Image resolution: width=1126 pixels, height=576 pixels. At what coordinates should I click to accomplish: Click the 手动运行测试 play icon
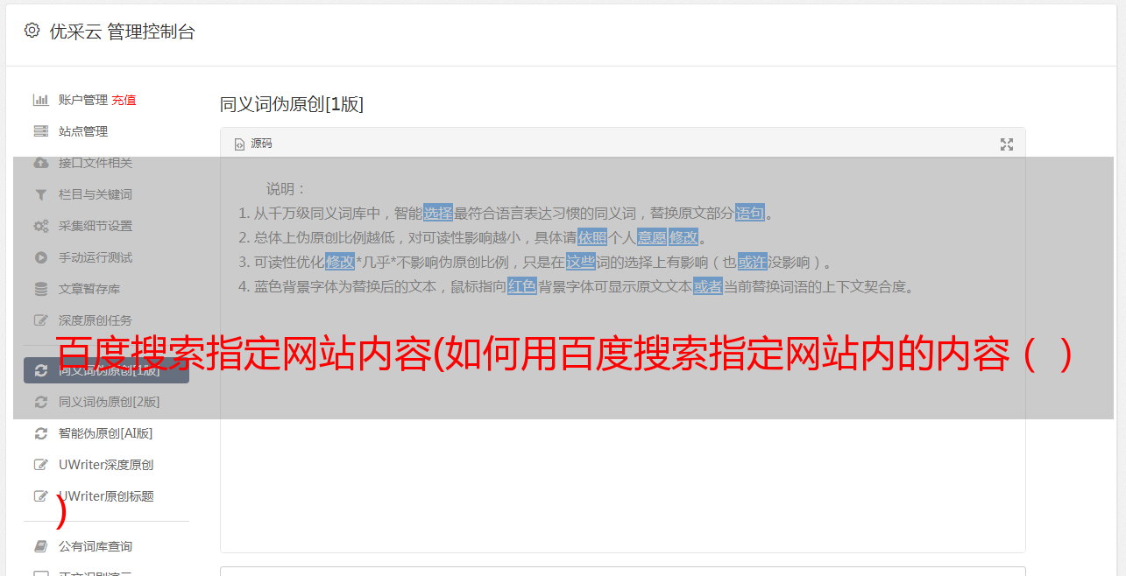click(x=40, y=257)
